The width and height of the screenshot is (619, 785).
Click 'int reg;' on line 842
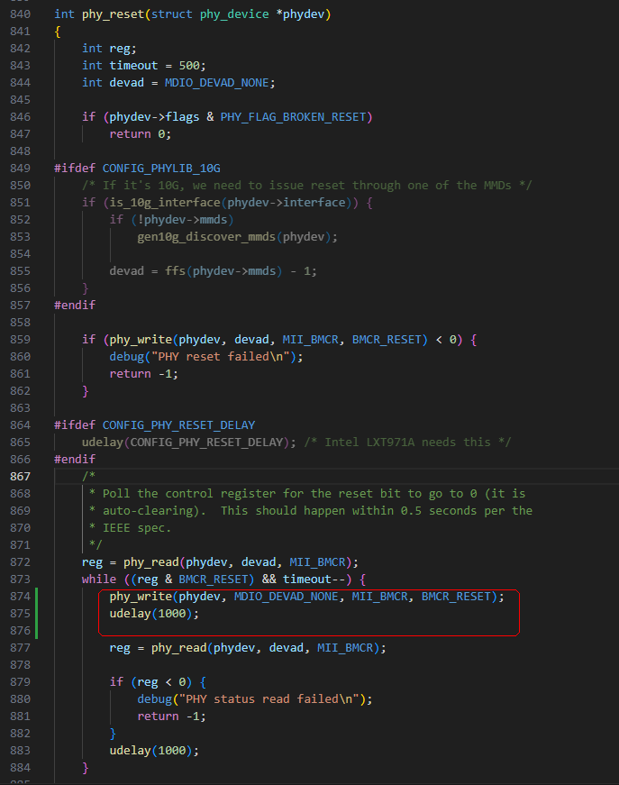coord(109,49)
